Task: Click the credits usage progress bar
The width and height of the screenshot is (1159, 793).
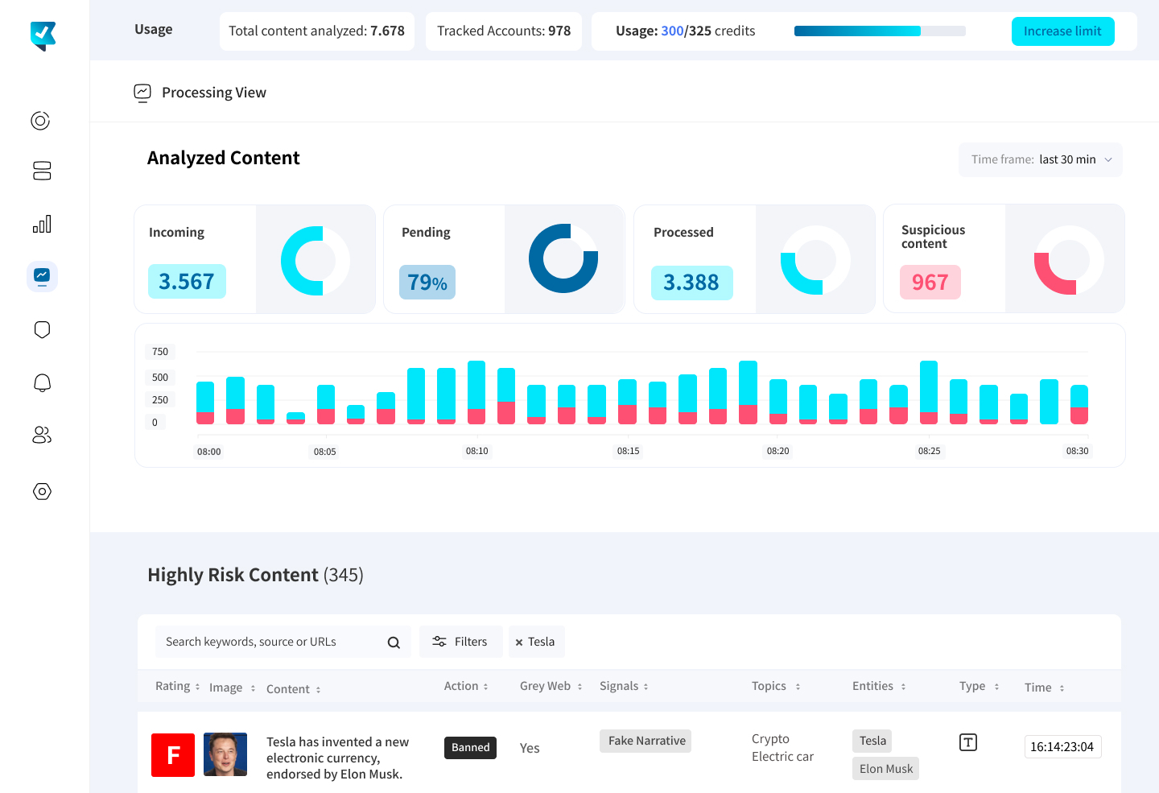Action: click(880, 31)
